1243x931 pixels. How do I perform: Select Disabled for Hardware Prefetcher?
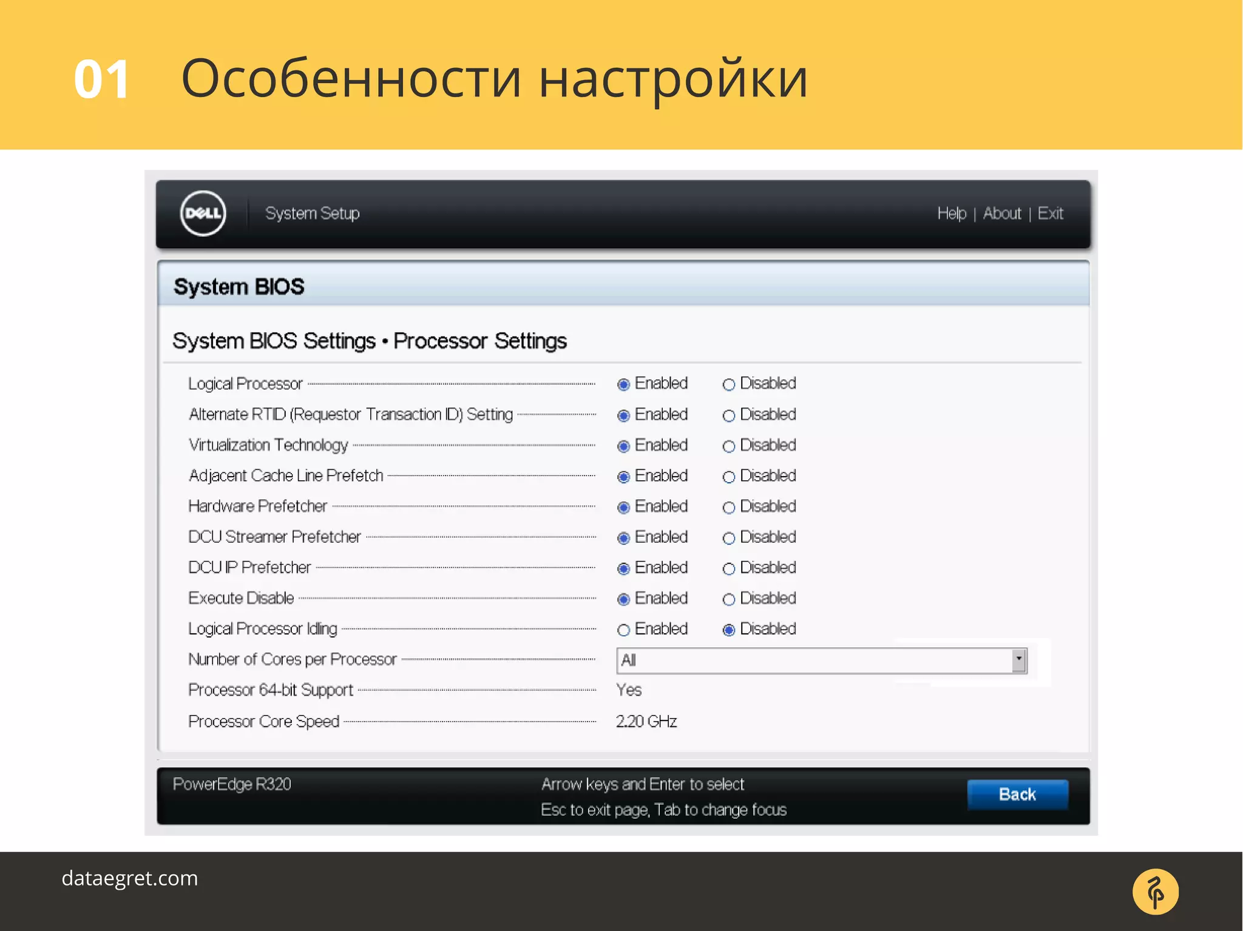point(729,508)
